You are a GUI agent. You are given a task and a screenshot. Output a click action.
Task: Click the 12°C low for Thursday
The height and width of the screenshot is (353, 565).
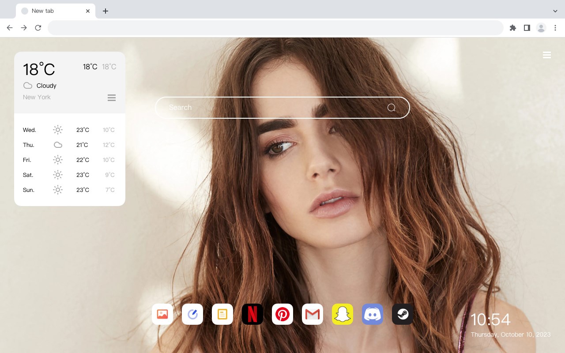tap(109, 145)
